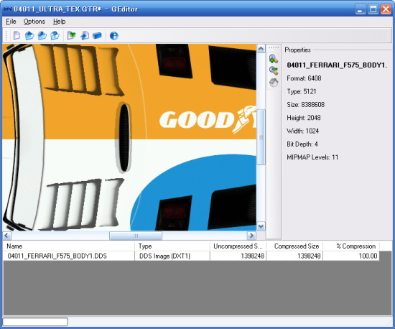Click the document icon with blue up arrow
The image size is (395, 329).
pos(85,35)
